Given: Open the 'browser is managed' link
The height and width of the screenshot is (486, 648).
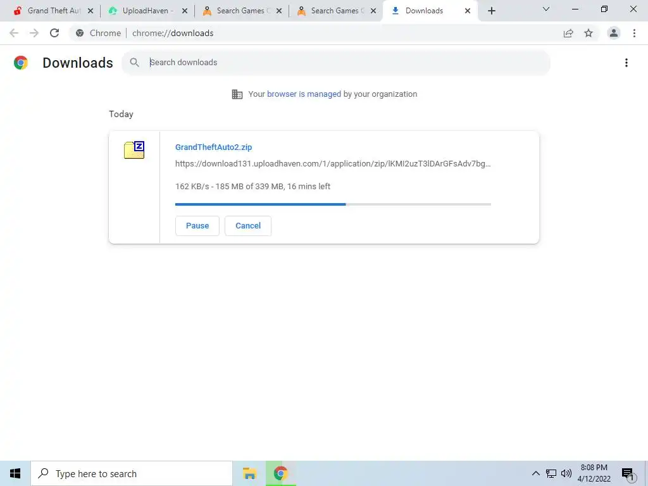Looking at the screenshot, I should [x=304, y=94].
